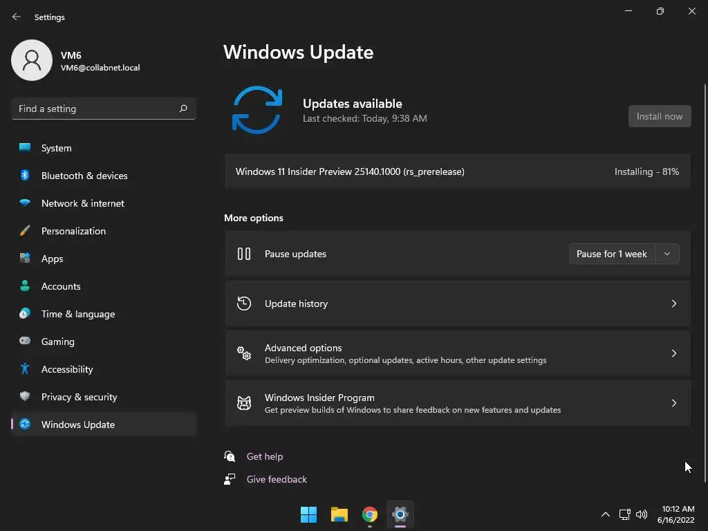Click the Personalization paintbrush icon

pyautogui.click(x=25, y=231)
